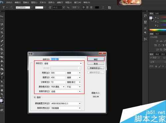Image resolution: width=166 pixels, height=123 pixels.
Task: Collapse the 高级 advanced section
Action: click(35, 97)
